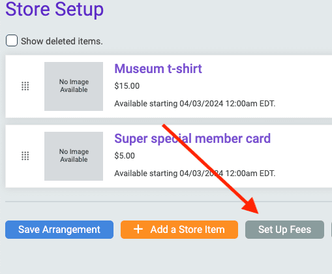332x274 pixels.
Task: Click the plus icon on Add a Store Item
Action: [x=138, y=229]
